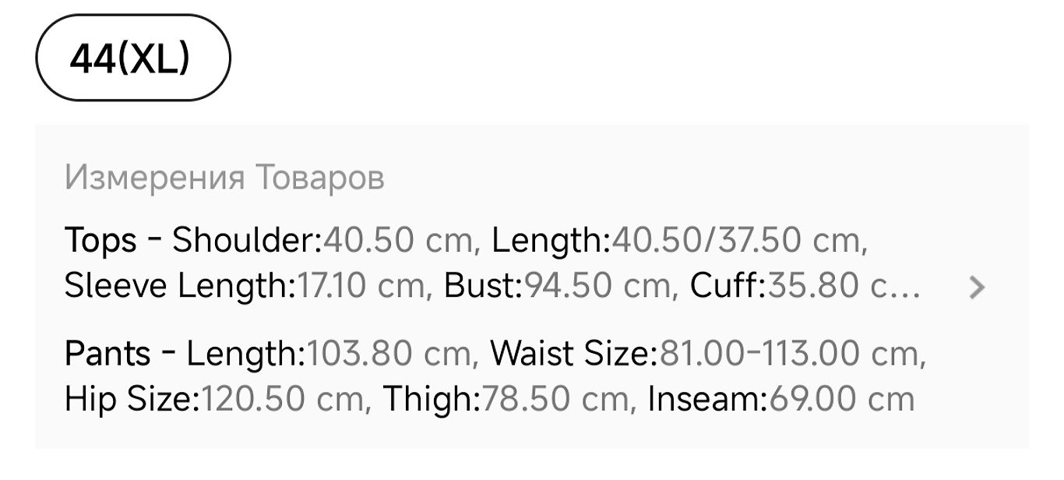
Task: Click the Pants measurements label
Action: tap(107, 354)
